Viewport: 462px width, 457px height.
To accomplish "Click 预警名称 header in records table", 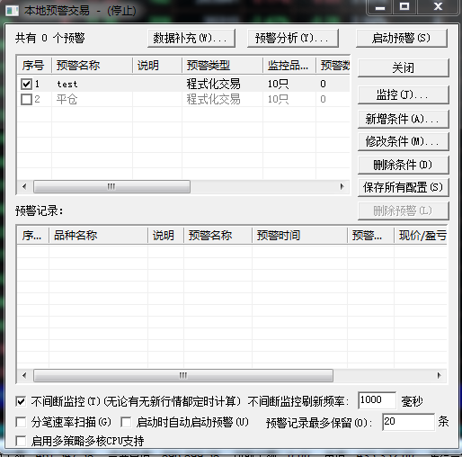I will (218, 236).
